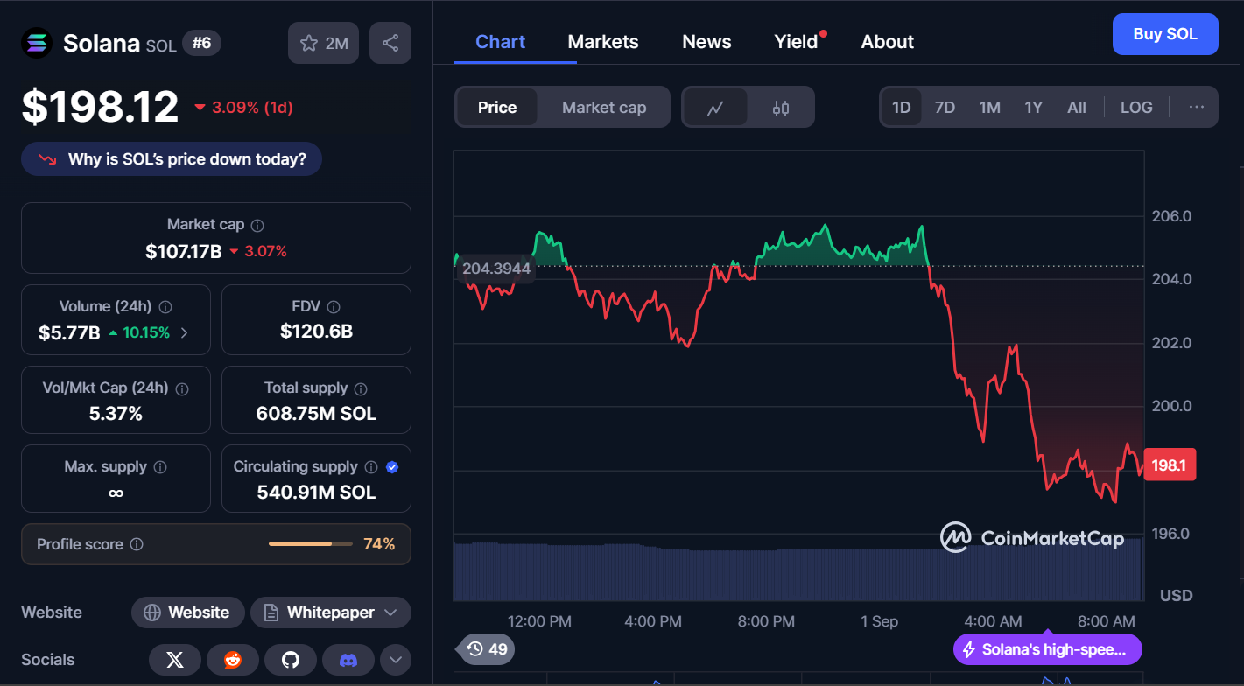
Task: Click the $120.6B FDV value
Action: [x=316, y=332]
